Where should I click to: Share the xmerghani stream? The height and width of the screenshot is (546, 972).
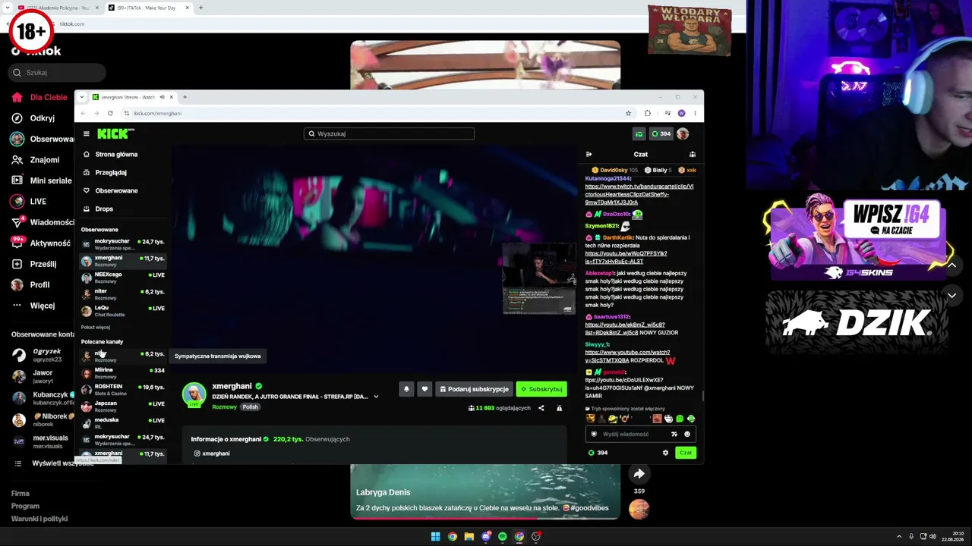point(541,408)
